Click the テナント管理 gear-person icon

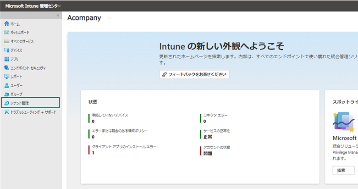click(6, 103)
